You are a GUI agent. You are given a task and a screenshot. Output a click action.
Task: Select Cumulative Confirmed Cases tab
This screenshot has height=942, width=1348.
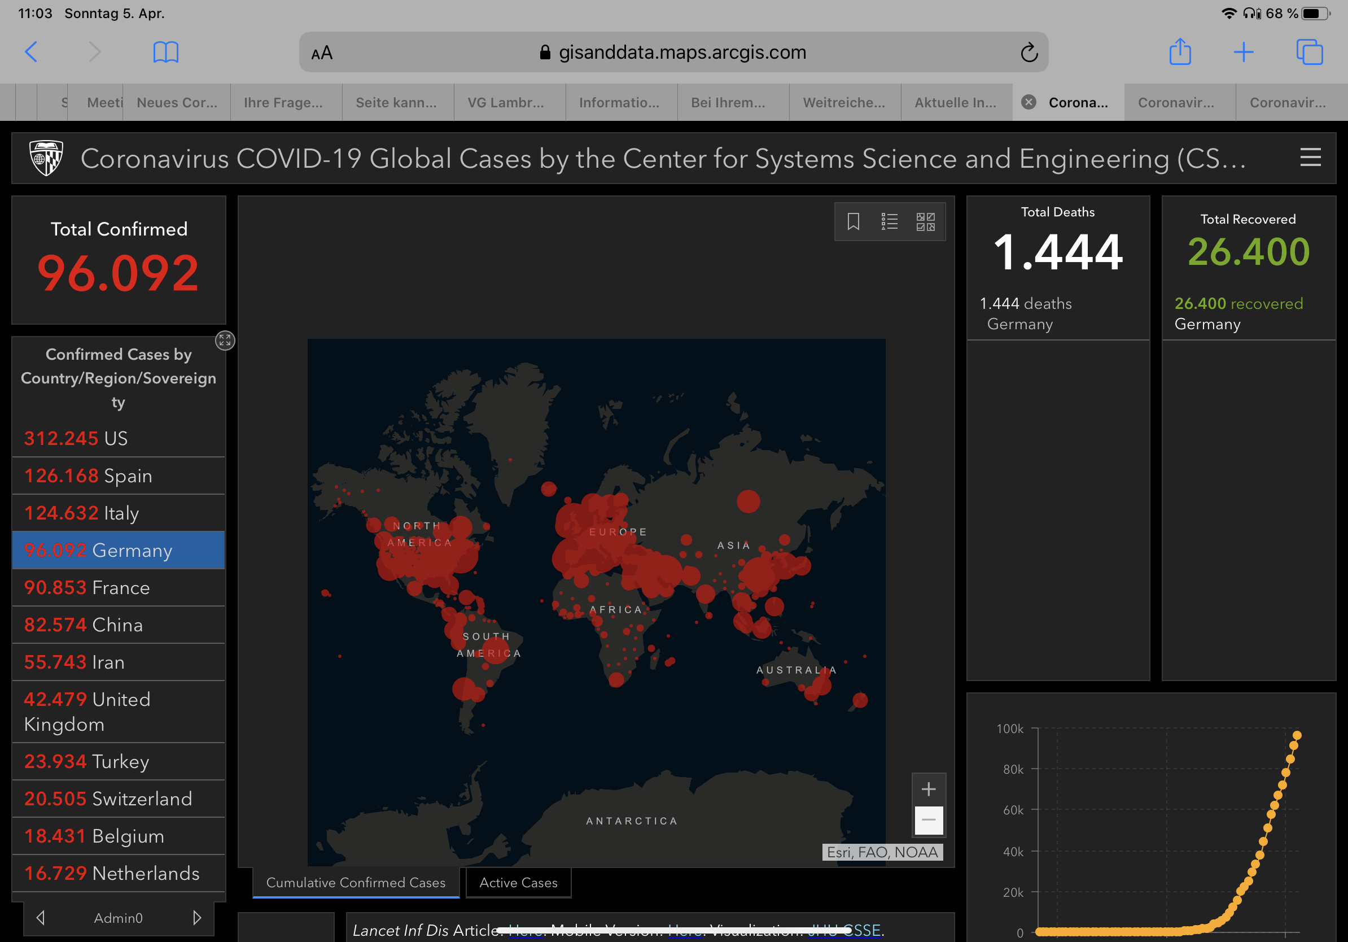point(356,882)
